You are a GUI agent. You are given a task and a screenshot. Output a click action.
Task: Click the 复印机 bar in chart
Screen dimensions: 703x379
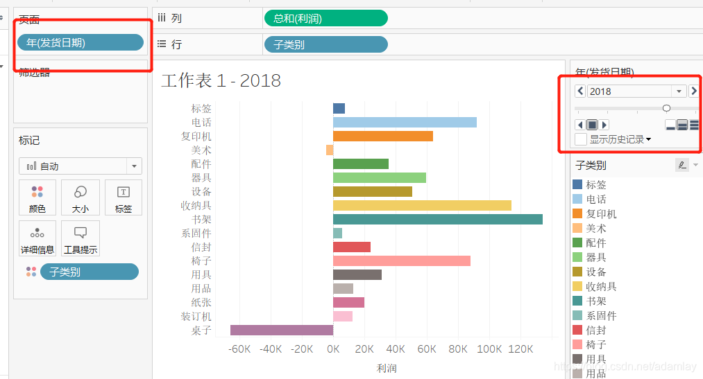click(x=383, y=136)
